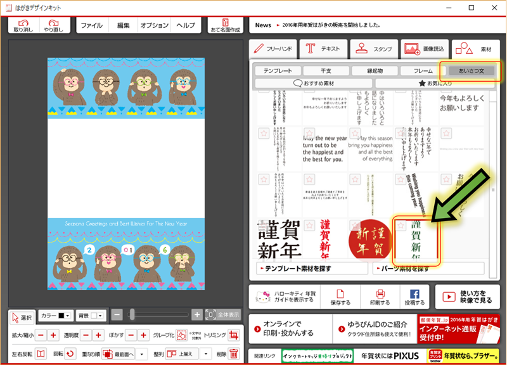Click the トリミング crop icon
Image resolution: width=507 pixels, height=365 pixels.
(x=234, y=335)
